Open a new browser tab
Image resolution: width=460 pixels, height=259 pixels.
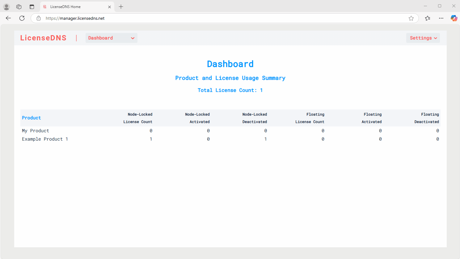[121, 6]
